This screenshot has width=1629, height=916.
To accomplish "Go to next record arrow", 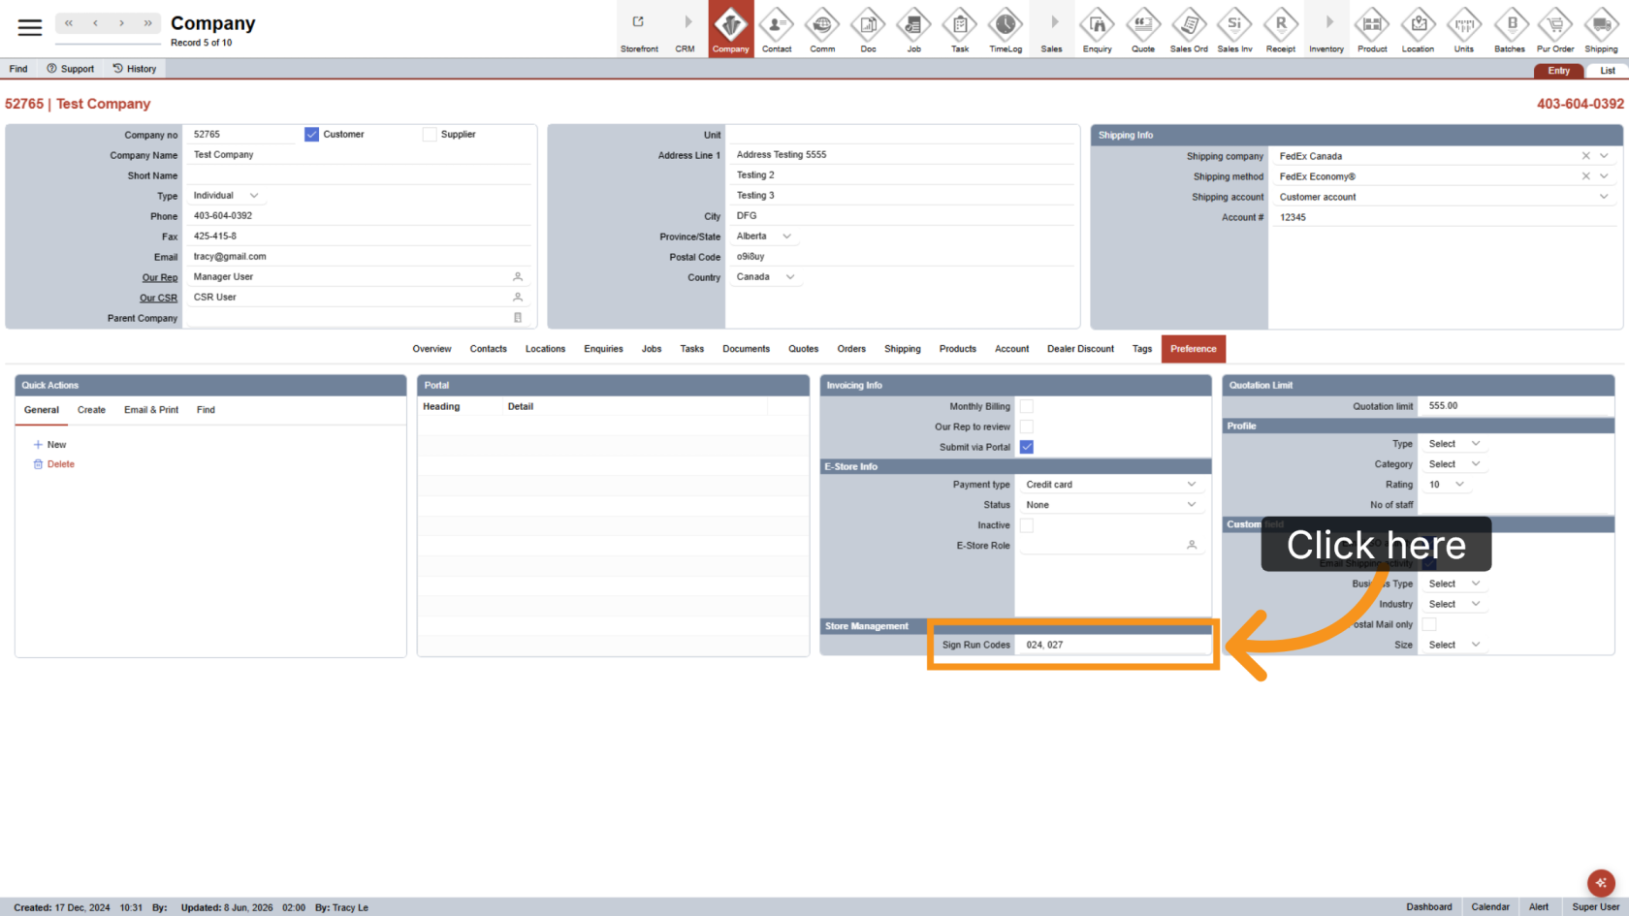I will [x=121, y=23].
